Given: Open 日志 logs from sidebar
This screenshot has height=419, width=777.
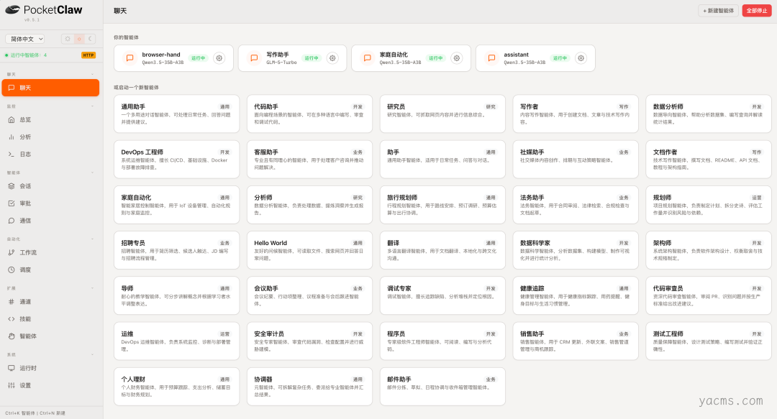Looking at the screenshot, I should coord(25,154).
